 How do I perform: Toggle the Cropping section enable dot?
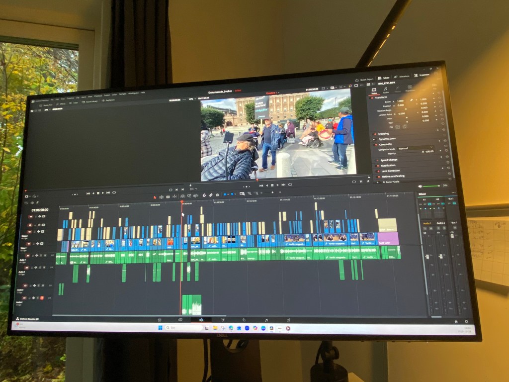(375, 134)
